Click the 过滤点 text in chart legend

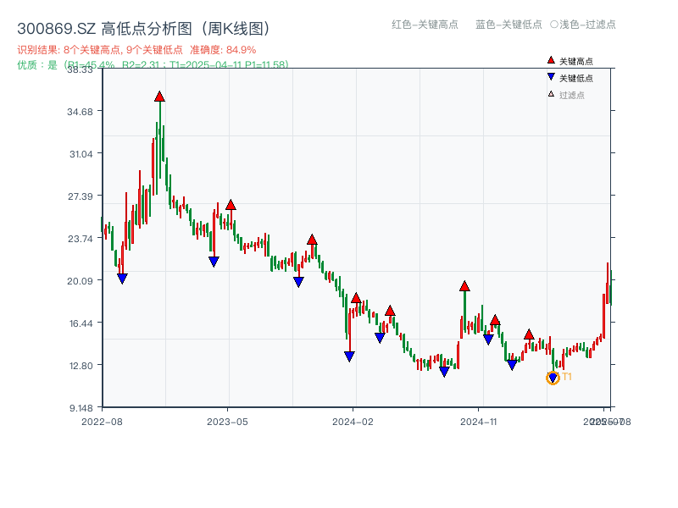pyautogui.click(x=571, y=95)
